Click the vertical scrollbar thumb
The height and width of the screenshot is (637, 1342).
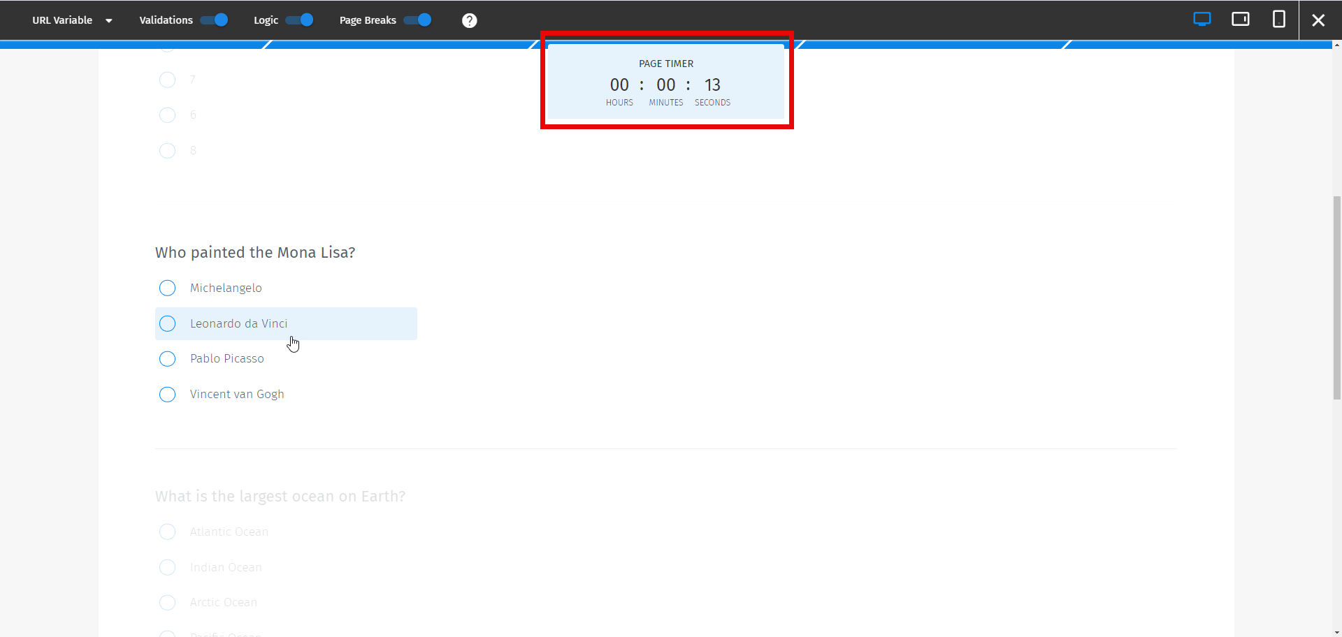[1336, 298]
